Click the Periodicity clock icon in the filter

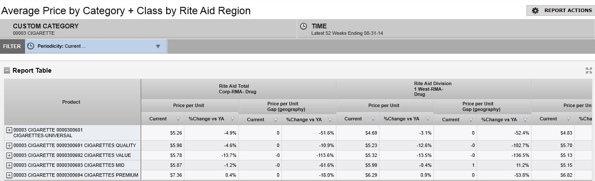click(31, 46)
